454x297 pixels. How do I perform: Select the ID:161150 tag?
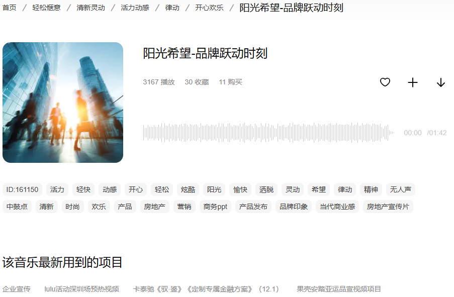click(x=22, y=189)
